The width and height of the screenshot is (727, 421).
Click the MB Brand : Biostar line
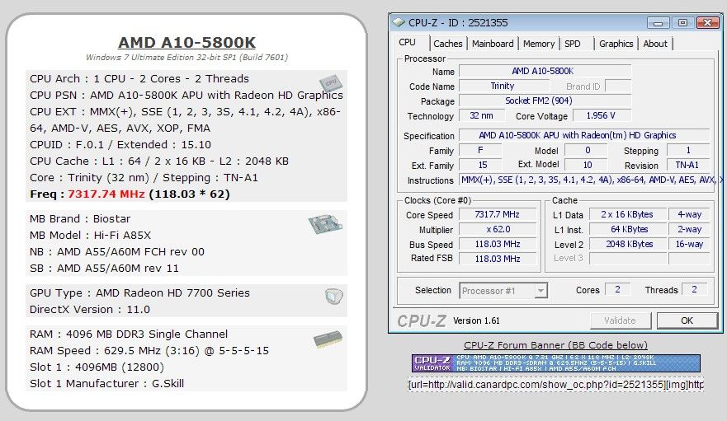[x=80, y=218]
